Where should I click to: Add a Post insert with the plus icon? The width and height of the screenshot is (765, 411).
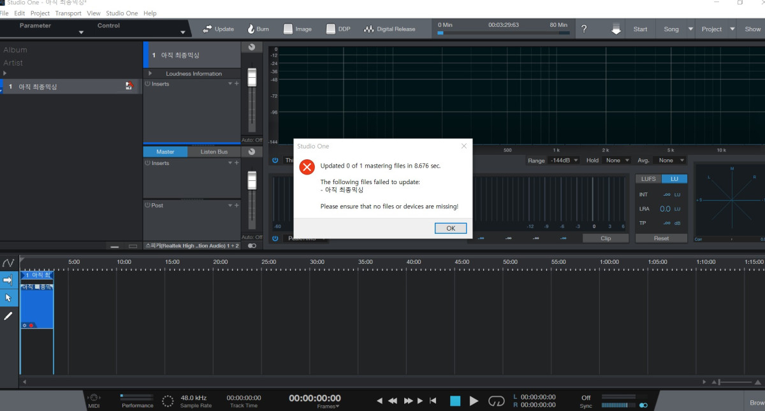[x=237, y=206]
